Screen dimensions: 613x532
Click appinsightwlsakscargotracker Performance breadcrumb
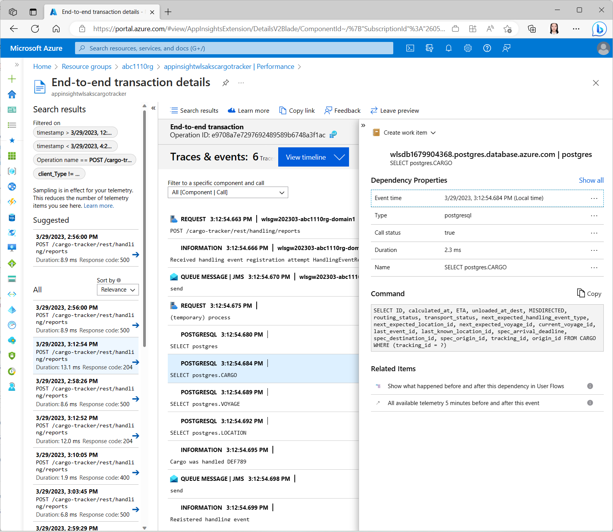tap(229, 67)
